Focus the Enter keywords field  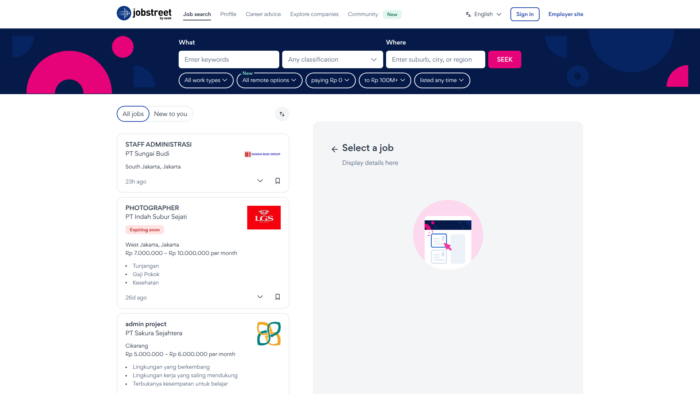pyautogui.click(x=229, y=59)
